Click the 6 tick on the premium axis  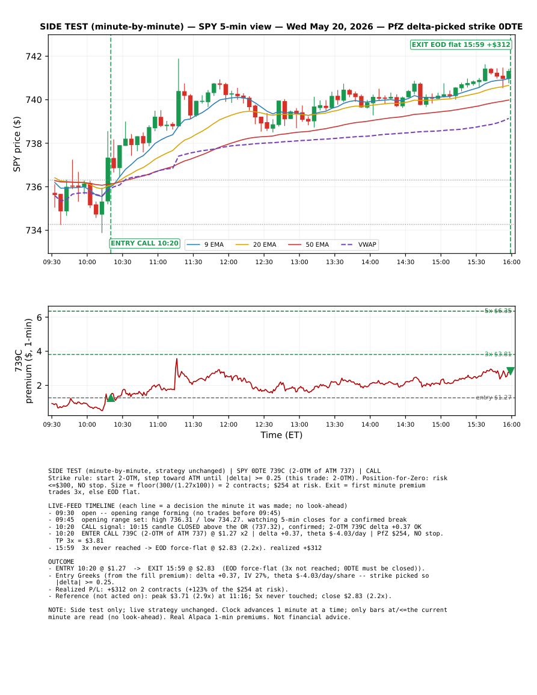40,318
